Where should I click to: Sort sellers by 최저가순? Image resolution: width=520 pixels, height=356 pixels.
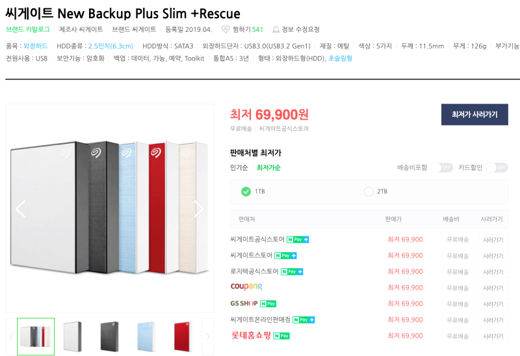pyautogui.click(x=268, y=167)
